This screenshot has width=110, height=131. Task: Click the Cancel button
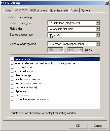pyautogui.click(x=98, y=126)
